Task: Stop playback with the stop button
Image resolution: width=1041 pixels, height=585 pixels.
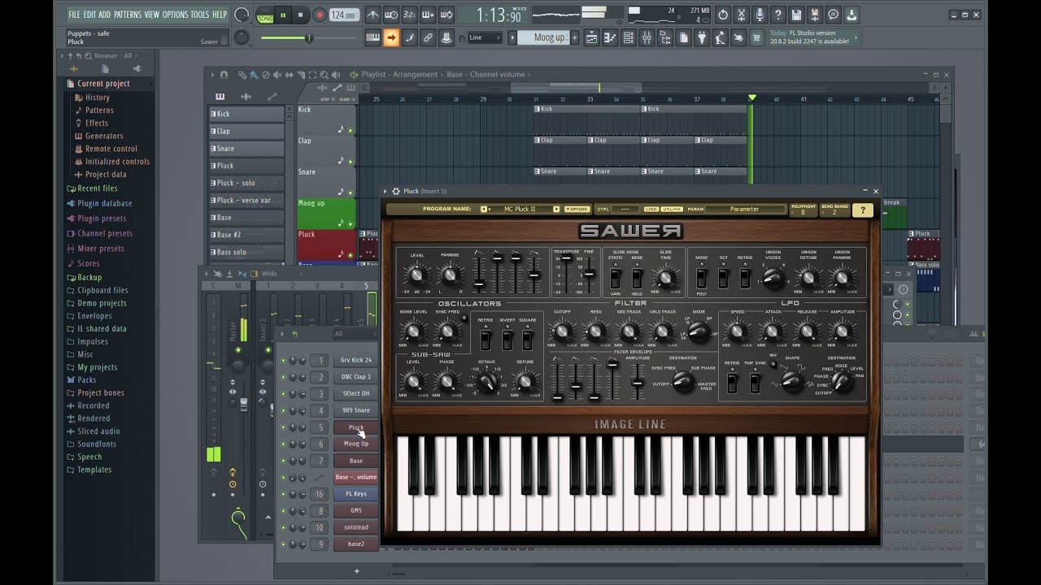Action: [x=300, y=15]
